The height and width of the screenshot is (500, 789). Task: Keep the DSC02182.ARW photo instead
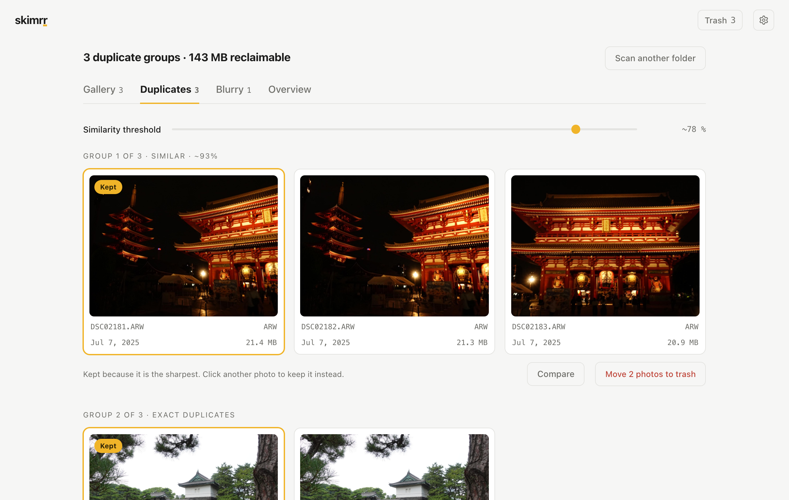click(x=394, y=246)
